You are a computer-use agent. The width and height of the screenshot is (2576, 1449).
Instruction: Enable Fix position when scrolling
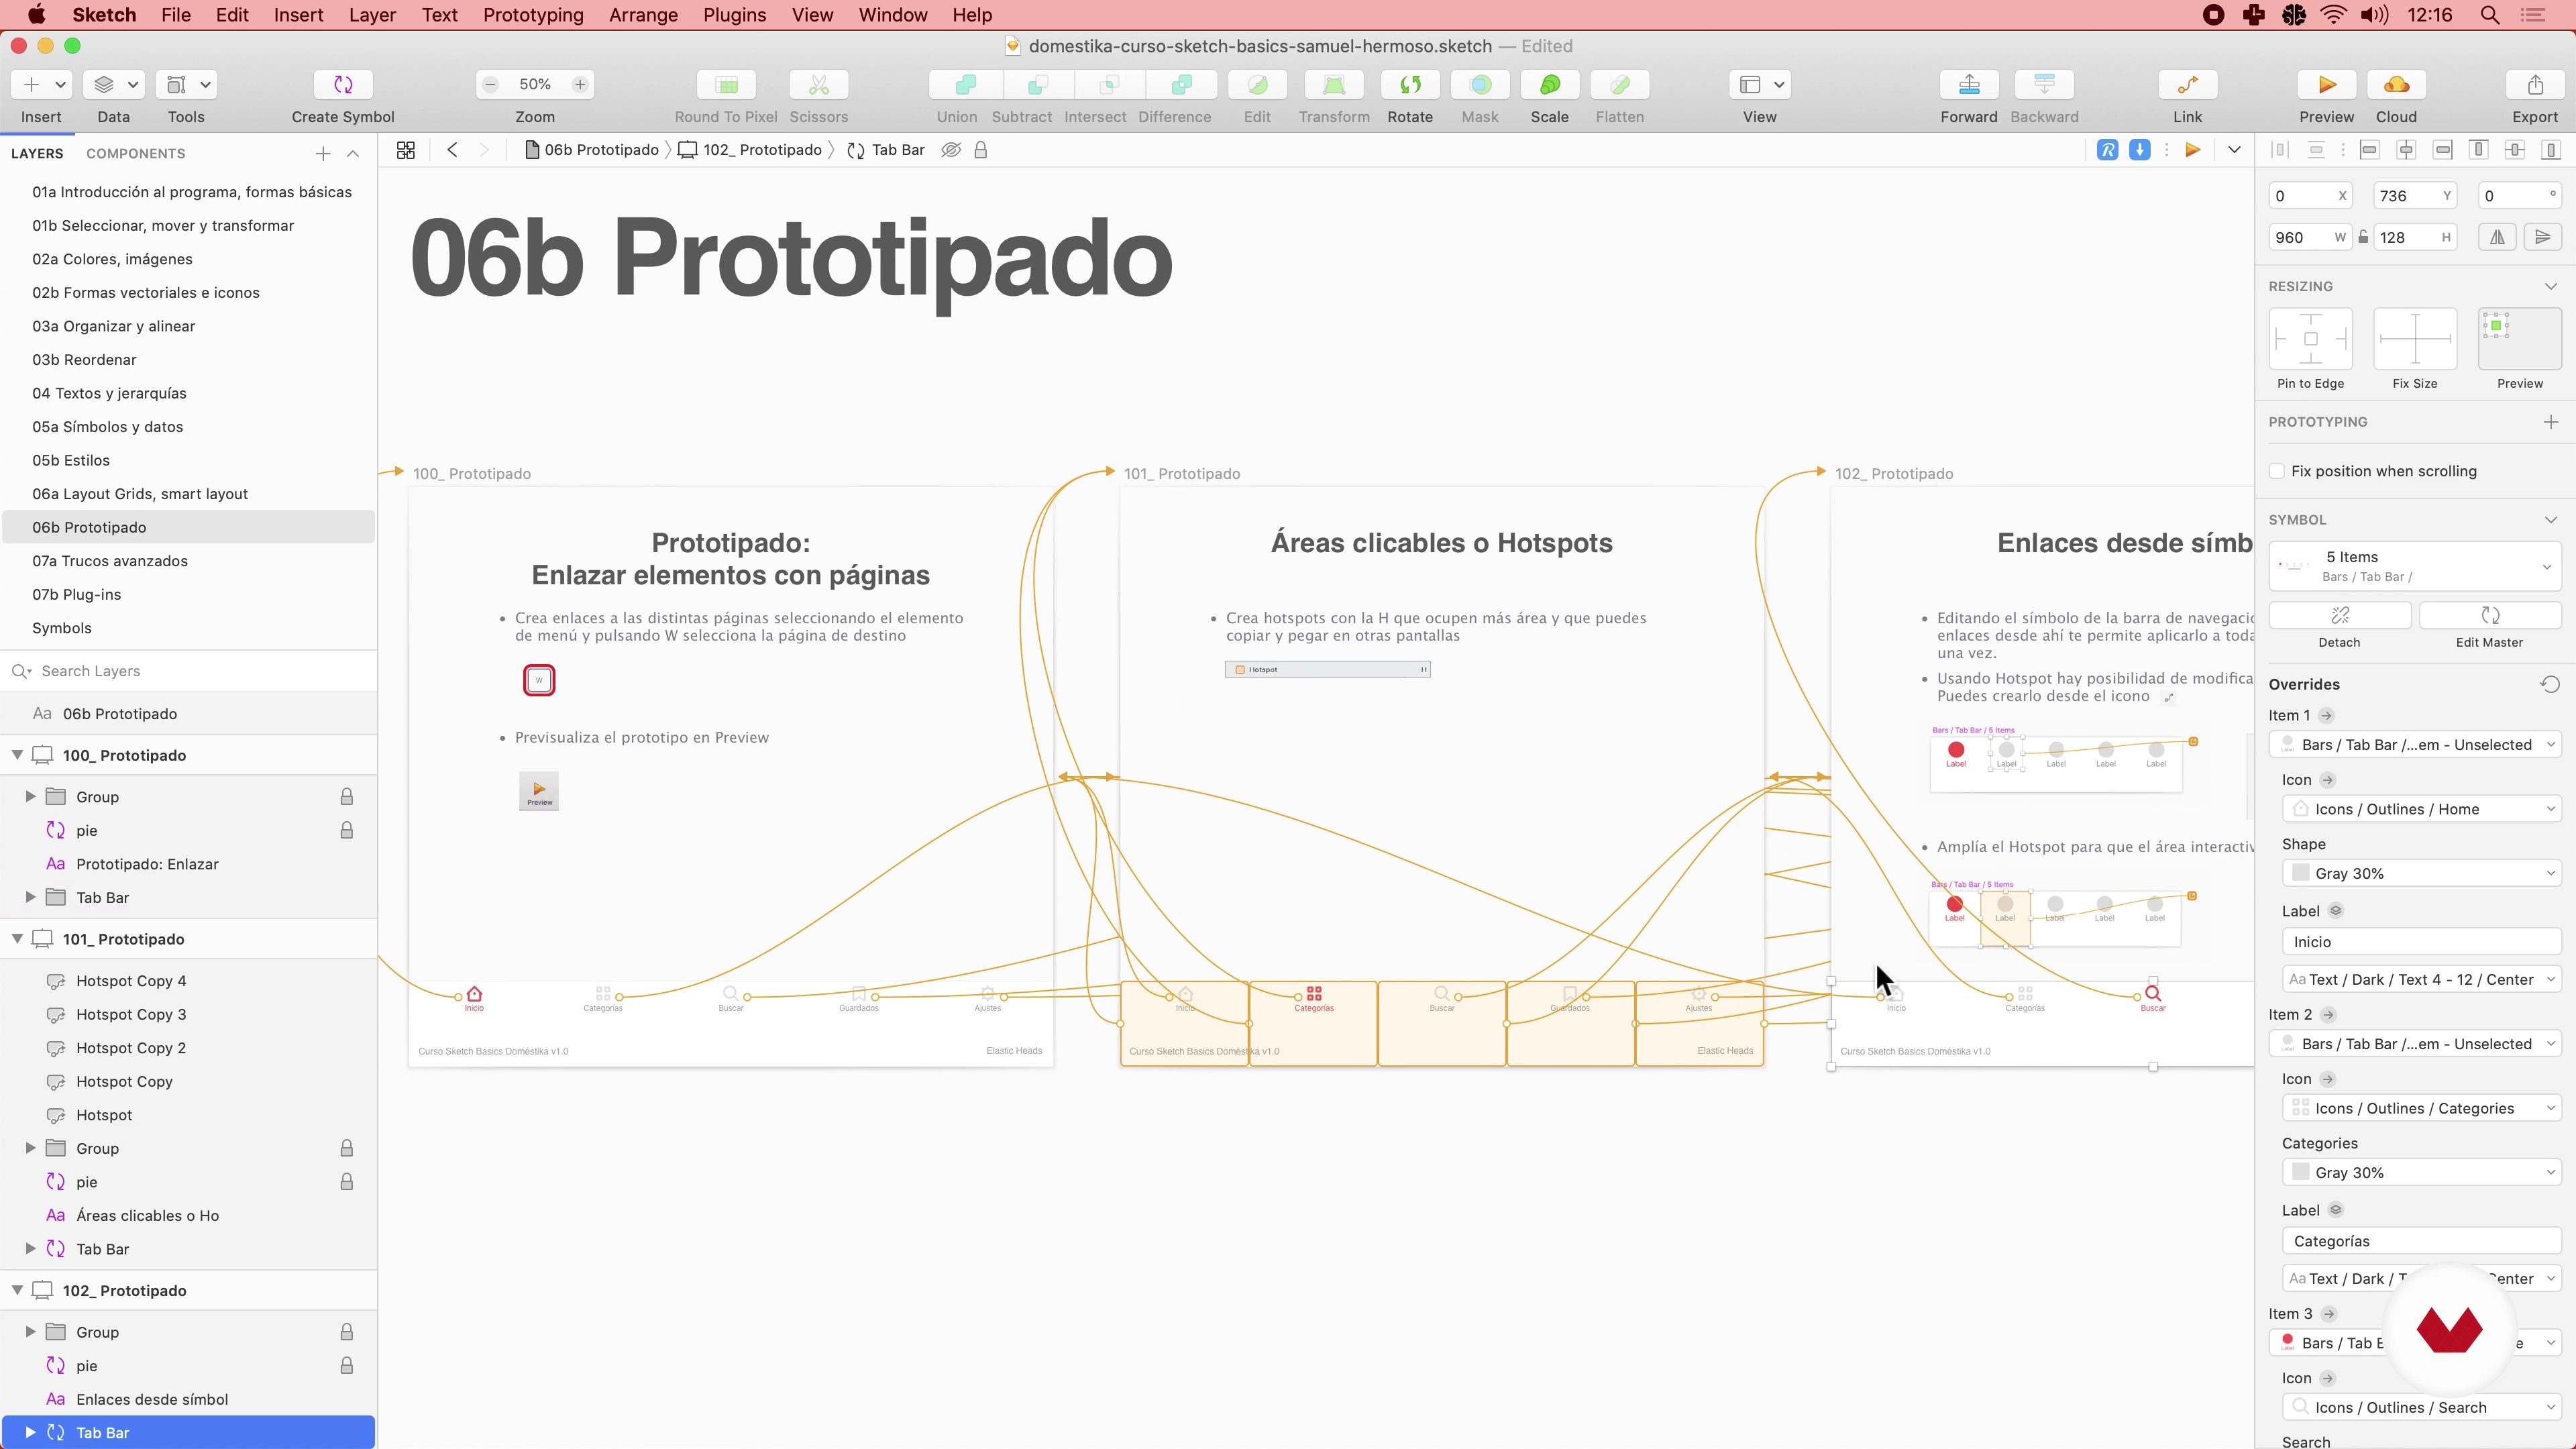[2277, 471]
